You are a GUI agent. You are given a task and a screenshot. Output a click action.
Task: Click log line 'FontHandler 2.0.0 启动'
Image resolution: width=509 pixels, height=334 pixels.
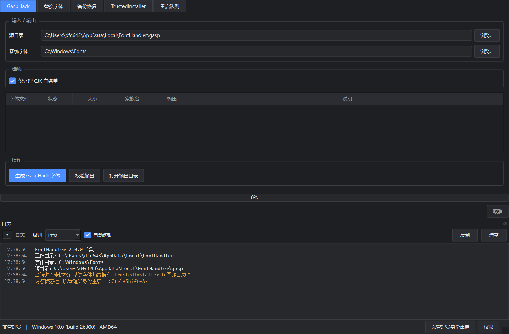tap(65, 249)
